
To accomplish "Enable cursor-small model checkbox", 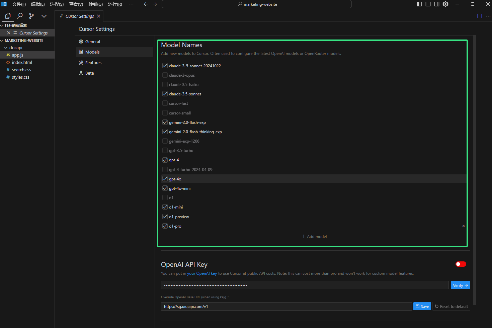I will tap(165, 113).
